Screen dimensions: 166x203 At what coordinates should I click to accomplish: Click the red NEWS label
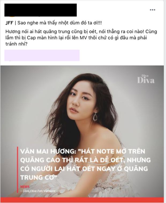pyautogui.click(x=25, y=187)
